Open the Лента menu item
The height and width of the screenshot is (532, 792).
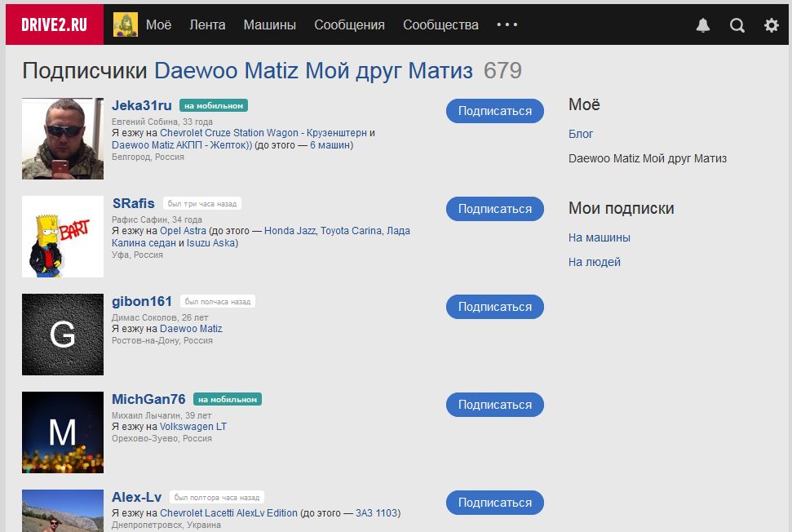pos(207,24)
